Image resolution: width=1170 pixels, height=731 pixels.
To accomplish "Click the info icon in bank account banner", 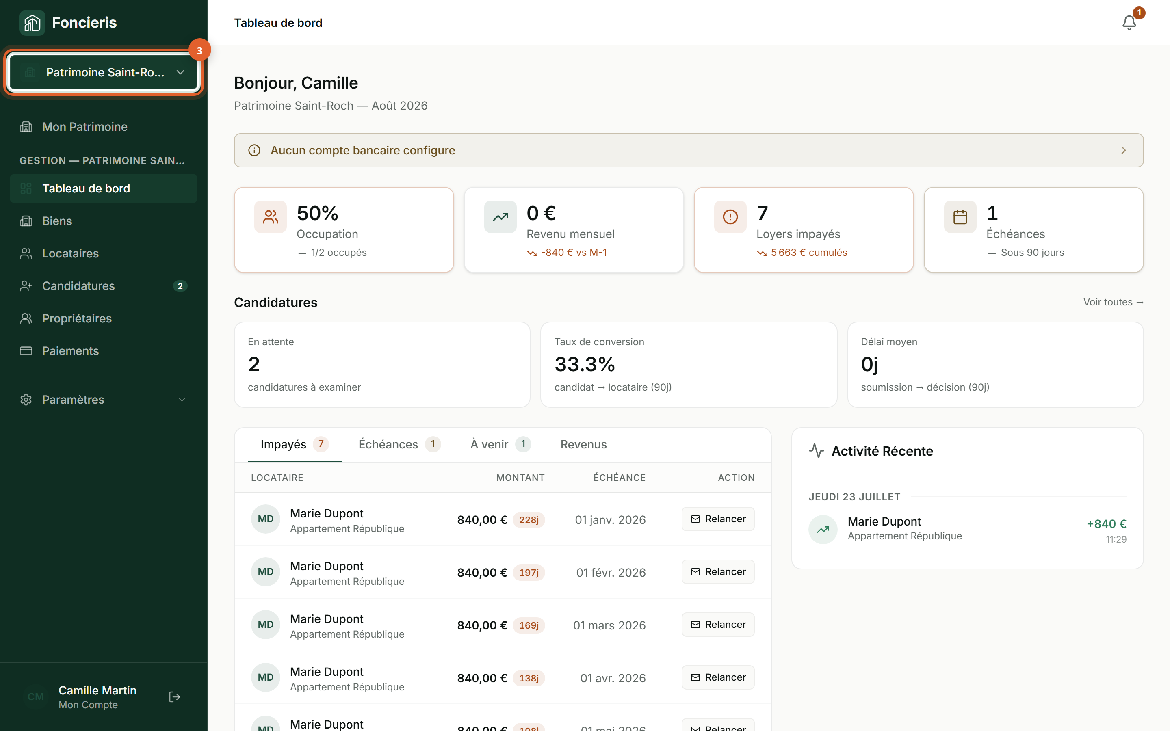I will coord(254,150).
